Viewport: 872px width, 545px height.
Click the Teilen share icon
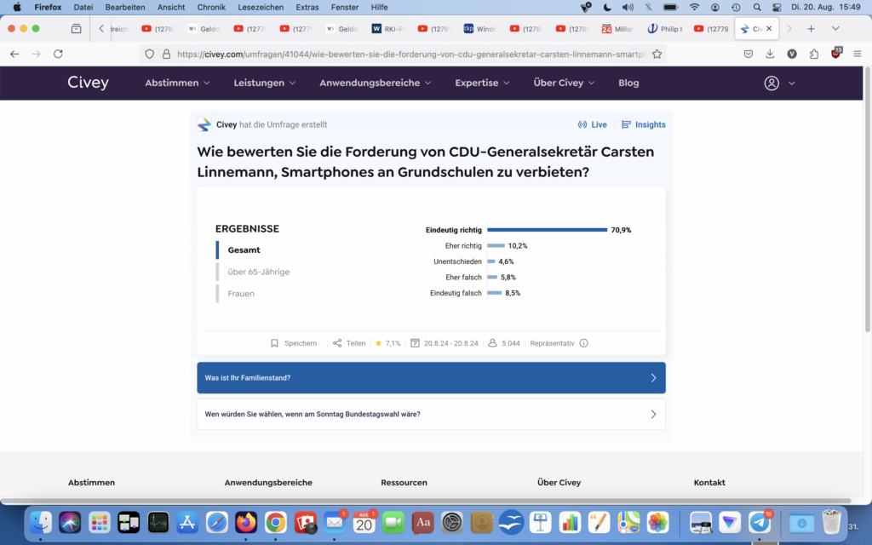point(337,343)
